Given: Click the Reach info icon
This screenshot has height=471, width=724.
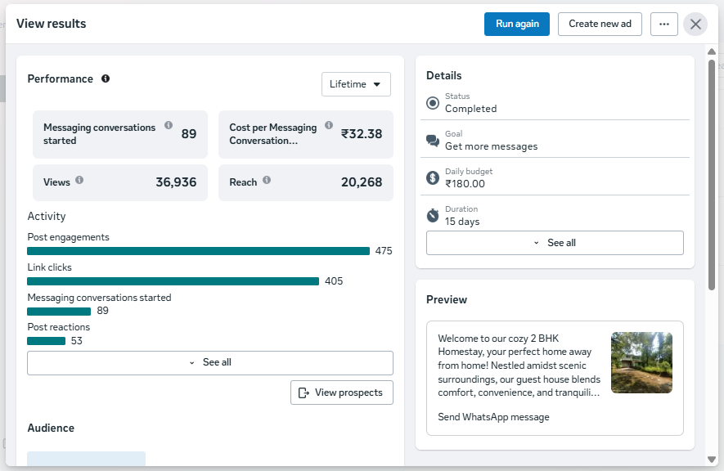Looking at the screenshot, I should pos(267,180).
